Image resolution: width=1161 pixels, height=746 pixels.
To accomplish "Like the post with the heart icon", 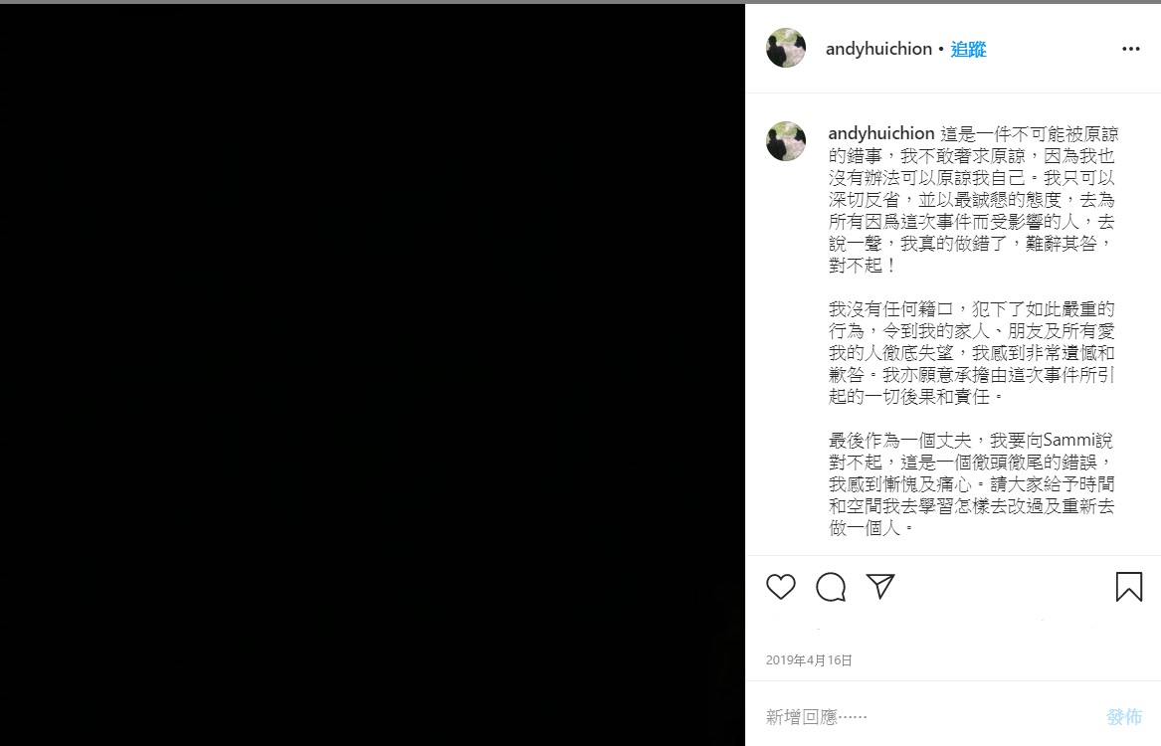I will [780, 587].
